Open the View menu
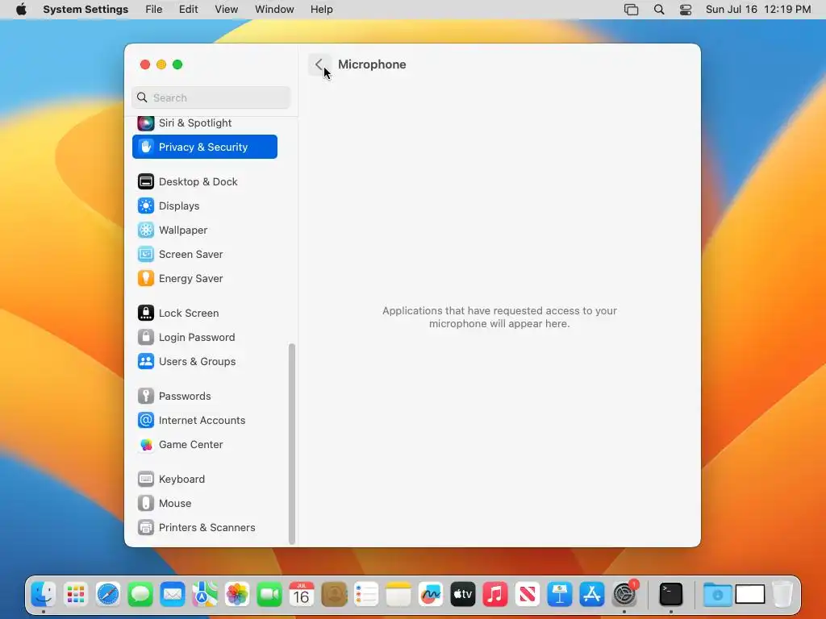 point(227,10)
